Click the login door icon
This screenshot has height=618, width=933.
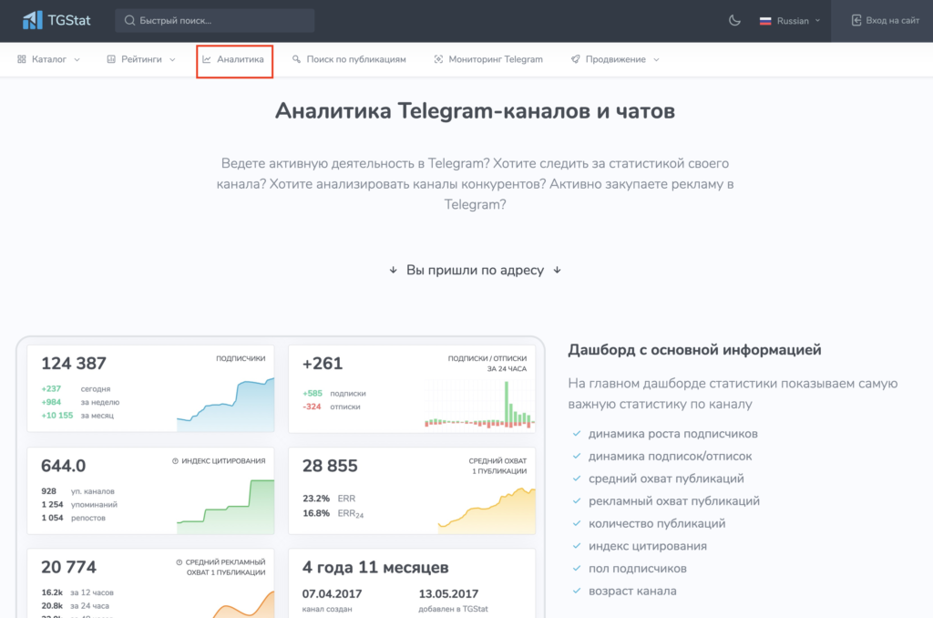tap(856, 20)
